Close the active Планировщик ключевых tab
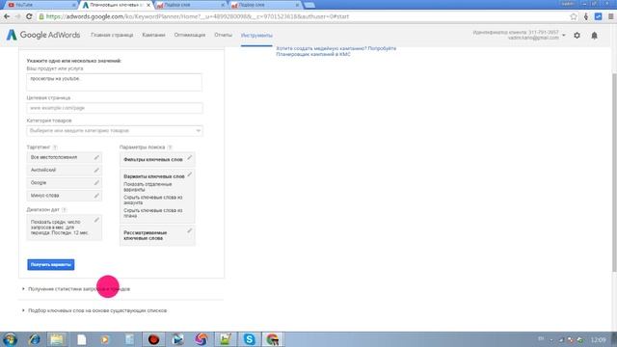The image size is (617, 347). point(148,5)
